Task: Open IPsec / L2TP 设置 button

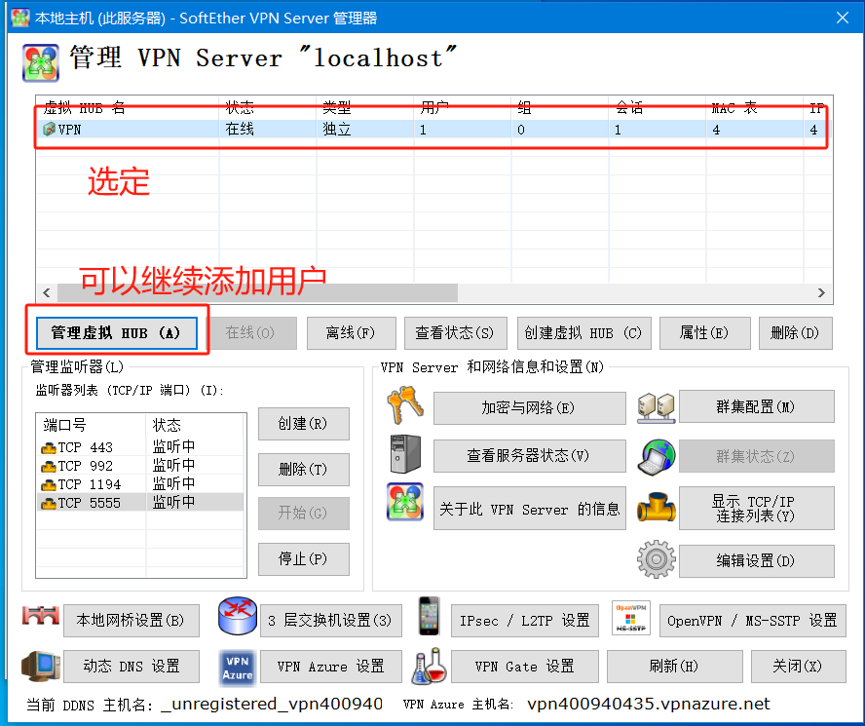Action: pyautogui.click(x=525, y=621)
